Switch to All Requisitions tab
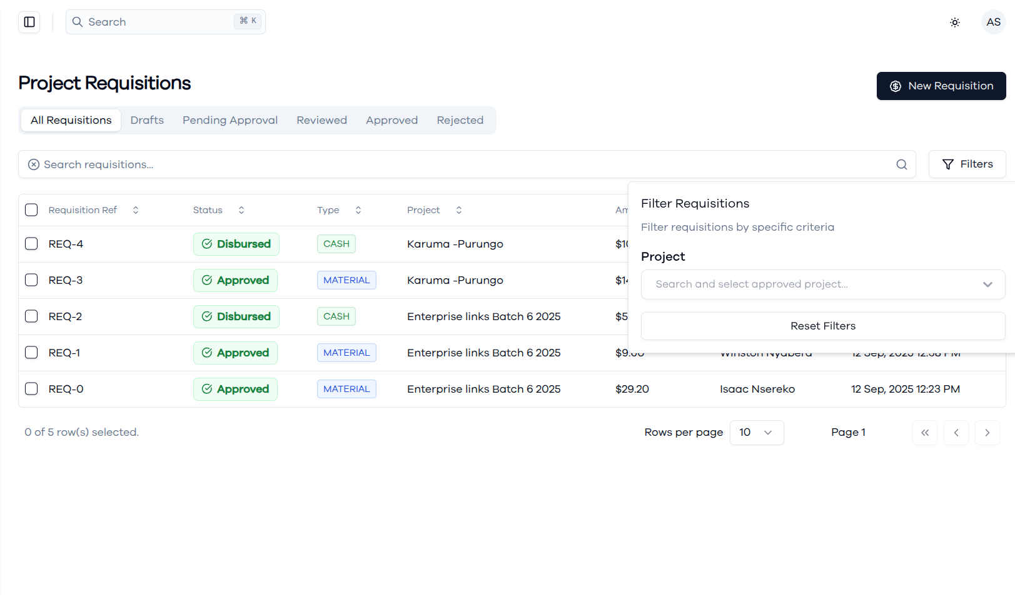1015x604 pixels. [71, 120]
